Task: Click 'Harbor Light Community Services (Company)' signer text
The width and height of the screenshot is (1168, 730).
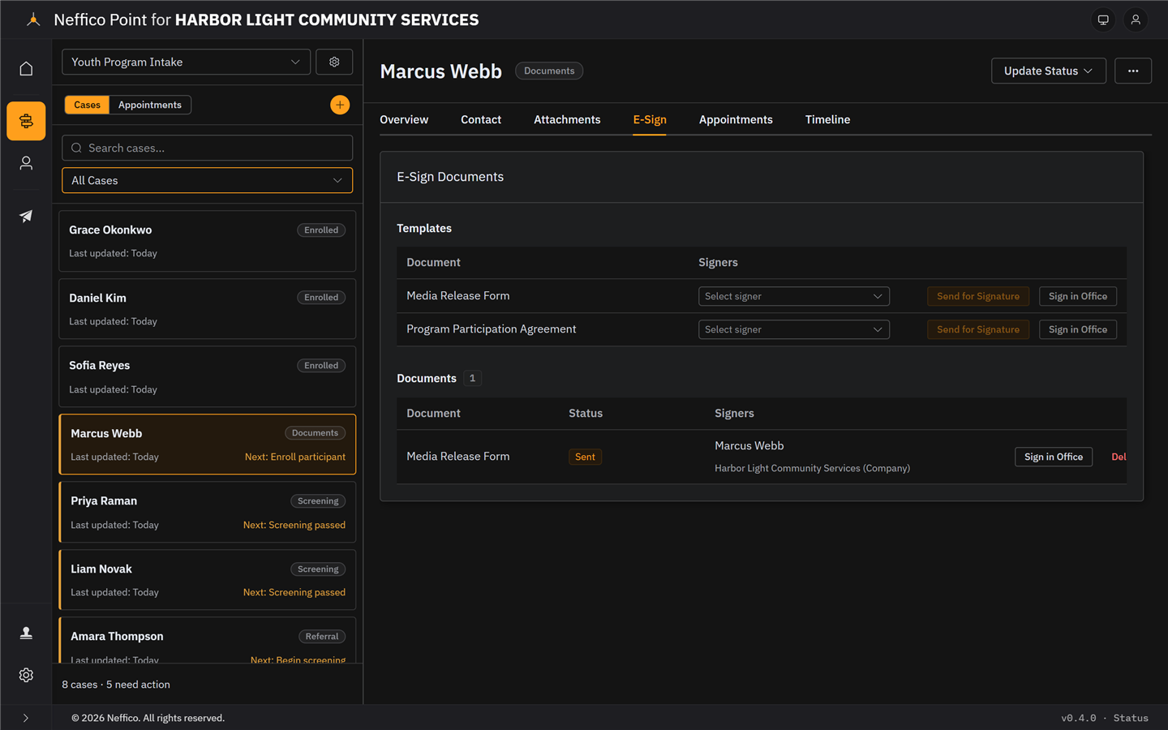Action: [x=812, y=468]
